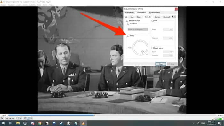This screenshot has width=224, height=126.
Task: Tick the Transform checkbox
Action: pyautogui.click(x=128, y=24)
